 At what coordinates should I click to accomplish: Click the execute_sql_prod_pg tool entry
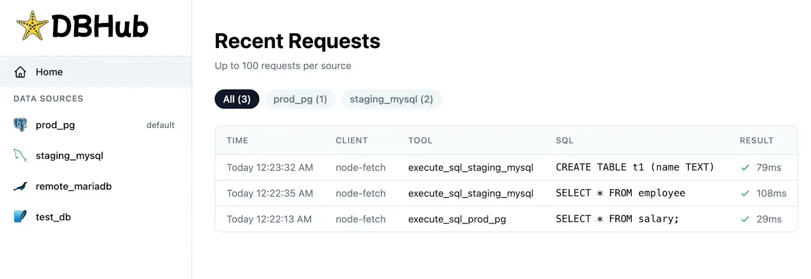click(457, 219)
